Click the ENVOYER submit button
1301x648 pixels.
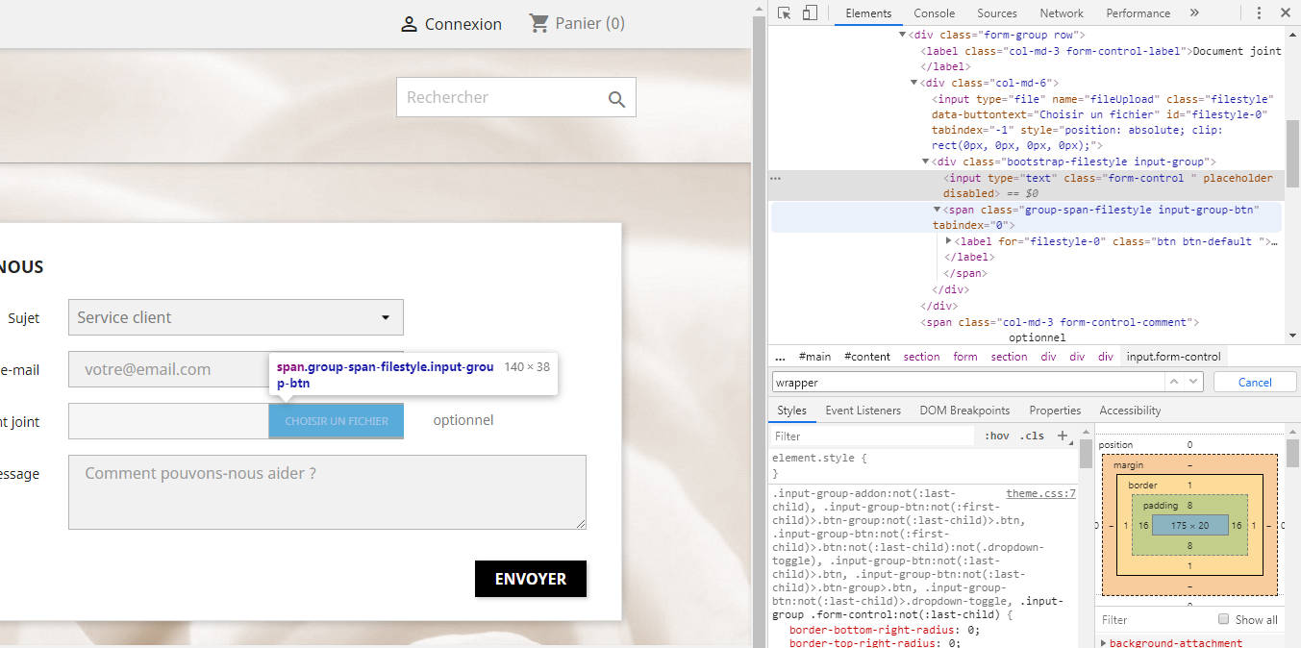(x=531, y=579)
